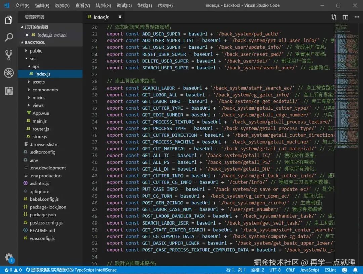The width and height of the screenshot is (363, 274).
Task: Open the Source Control view icon
Action: click(x=9, y=55)
